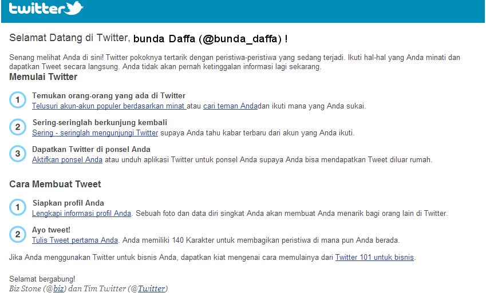Click step 3 circle beside Dapatkan Twitter di ponsel
Screen dimensions: 486x293
18,154
